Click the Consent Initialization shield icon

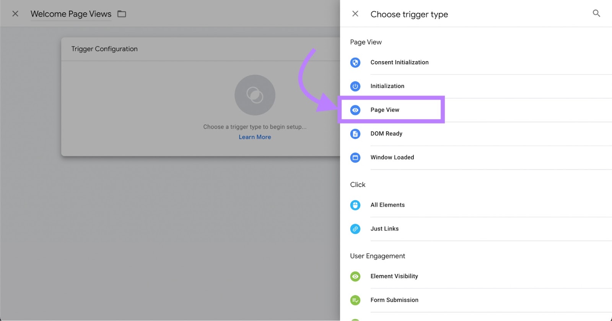click(355, 63)
